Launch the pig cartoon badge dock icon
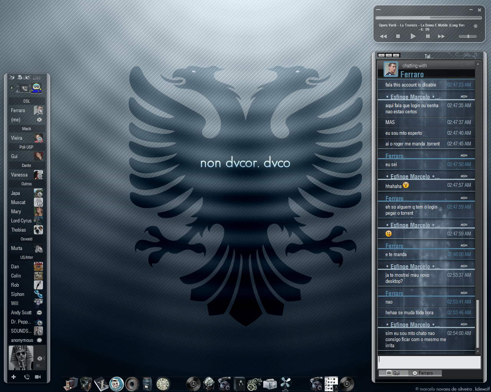Screen dimensions: 491x392 pyautogui.click(x=117, y=384)
